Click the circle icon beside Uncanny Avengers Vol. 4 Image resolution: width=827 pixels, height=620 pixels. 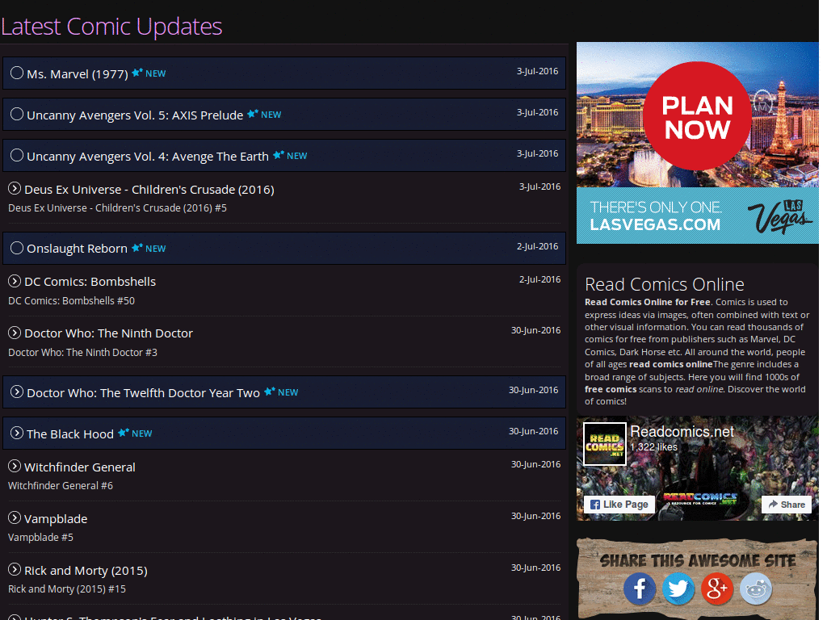(x=17, y=155)
